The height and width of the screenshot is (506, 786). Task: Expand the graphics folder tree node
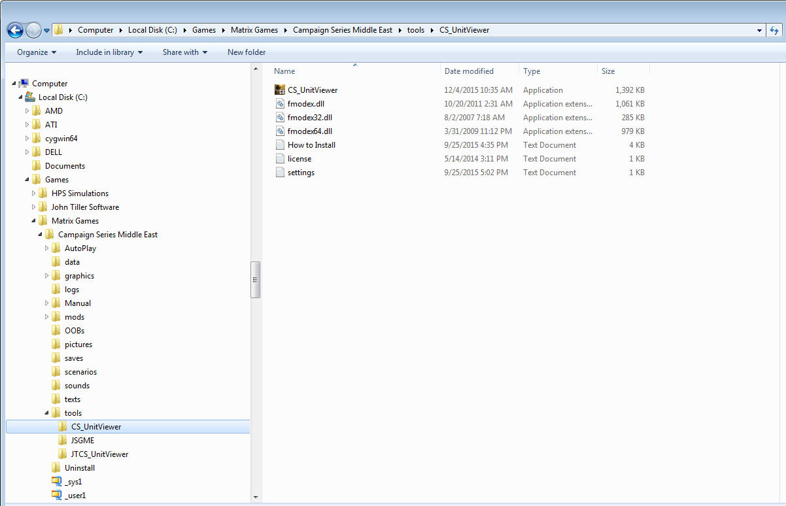pyautogui.click(x=47, y=276)
